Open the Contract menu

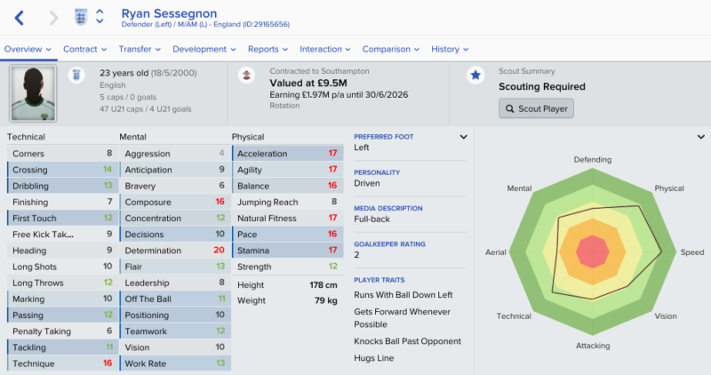84,49
